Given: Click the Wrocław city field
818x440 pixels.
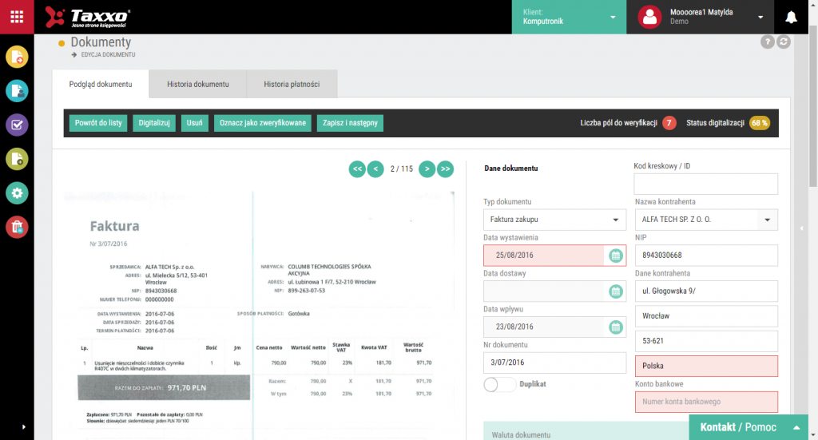Looking at the screenshot, I should [x=706, y=316].
